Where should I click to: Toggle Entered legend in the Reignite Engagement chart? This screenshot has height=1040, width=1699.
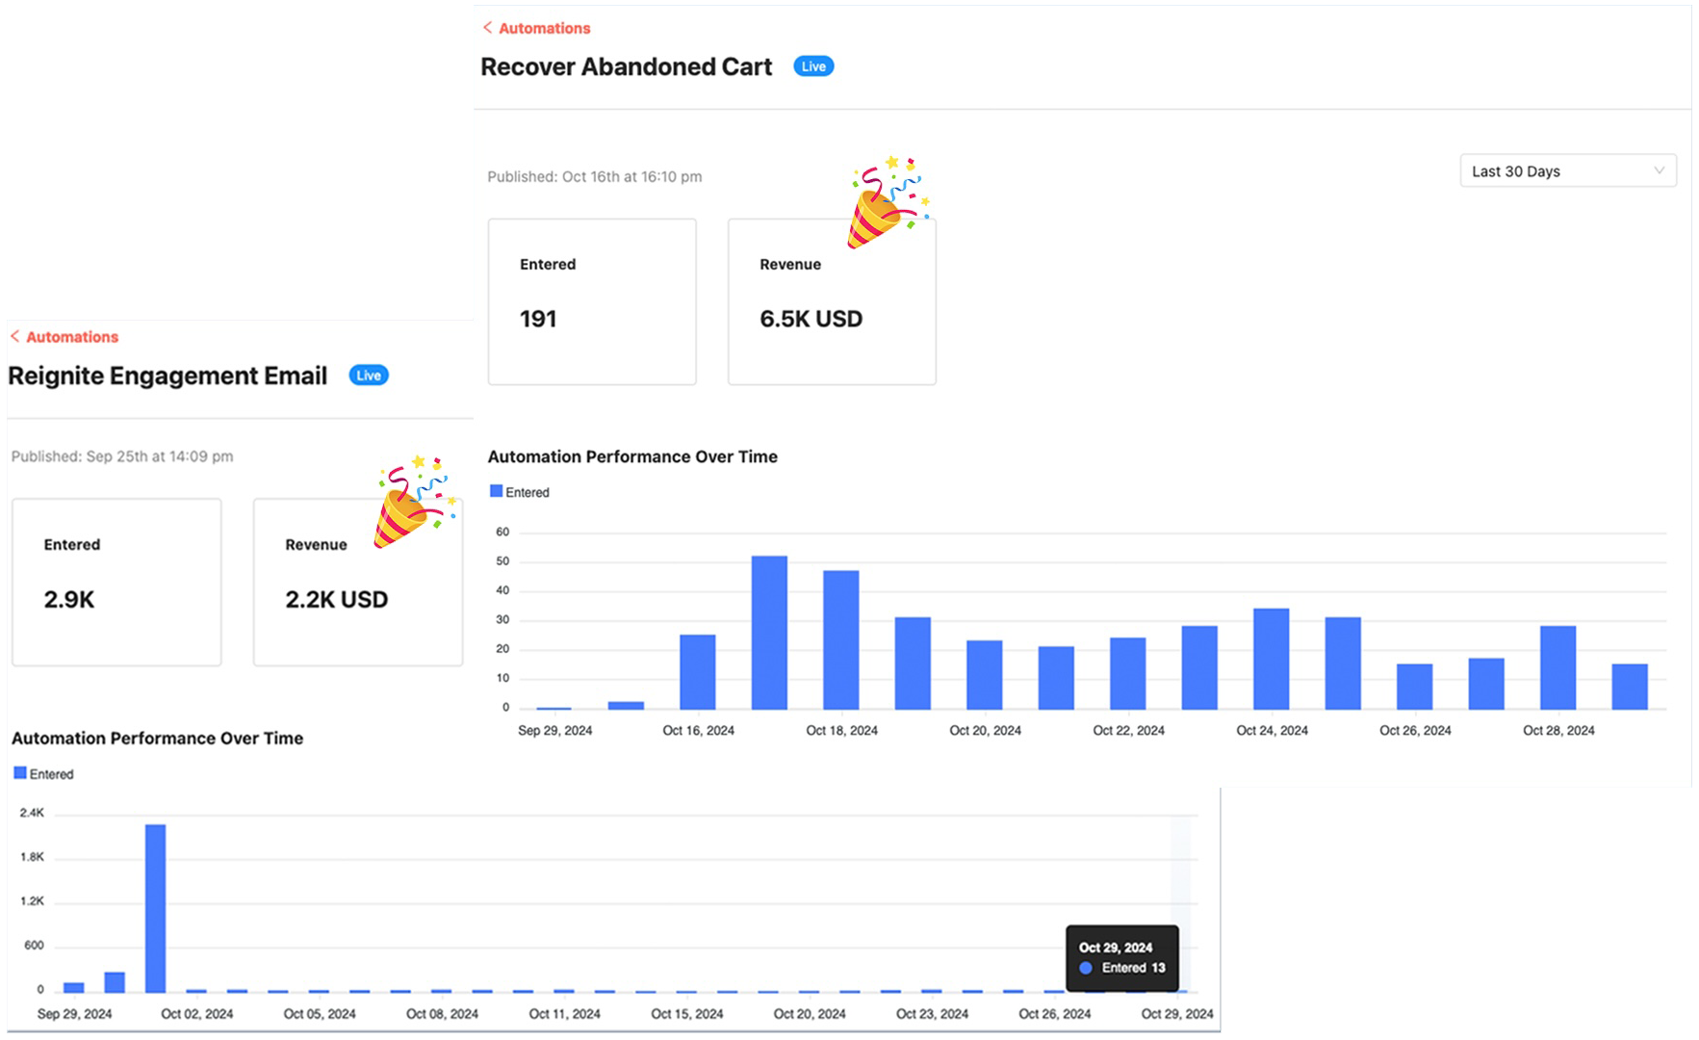[44, 774]
